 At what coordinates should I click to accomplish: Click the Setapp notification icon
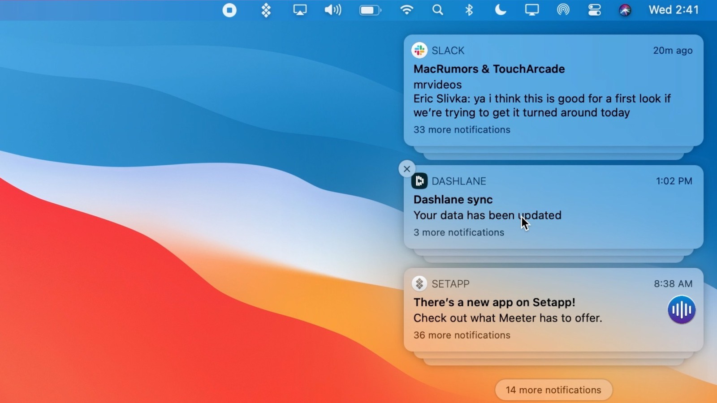(x=419, y=283)
